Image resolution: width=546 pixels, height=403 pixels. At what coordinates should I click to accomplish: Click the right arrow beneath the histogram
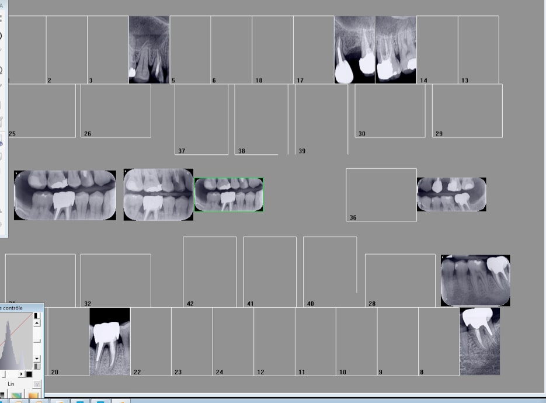(x=22, y=374)
